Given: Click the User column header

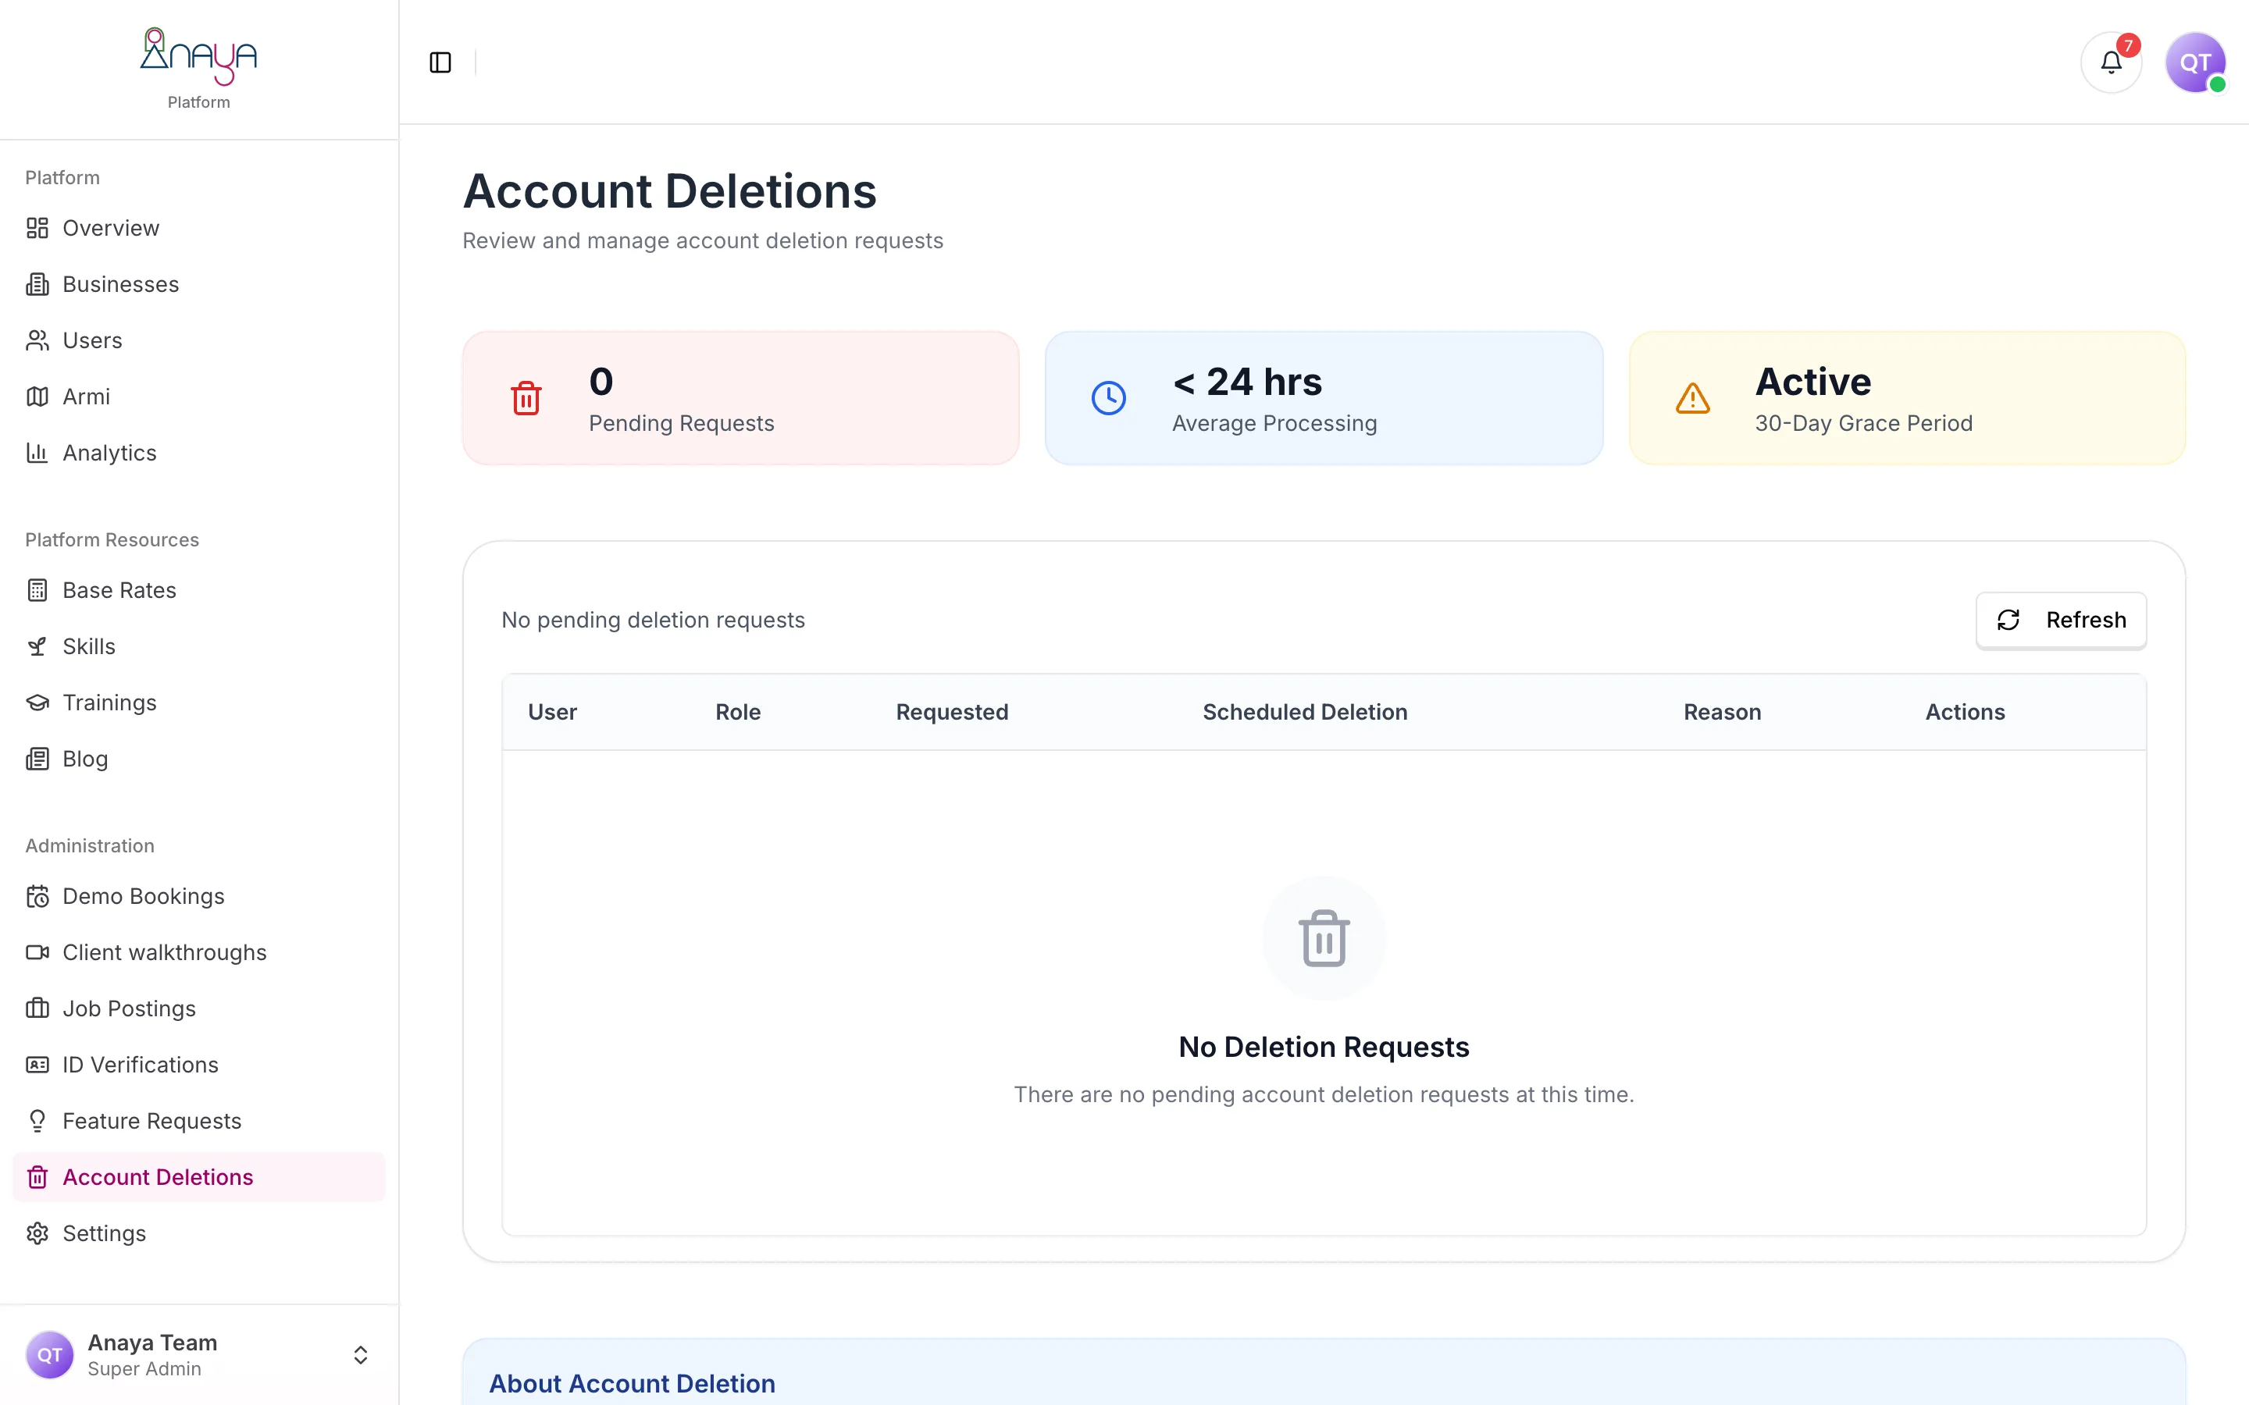Looking at the screenshot, I should [552, 712].
